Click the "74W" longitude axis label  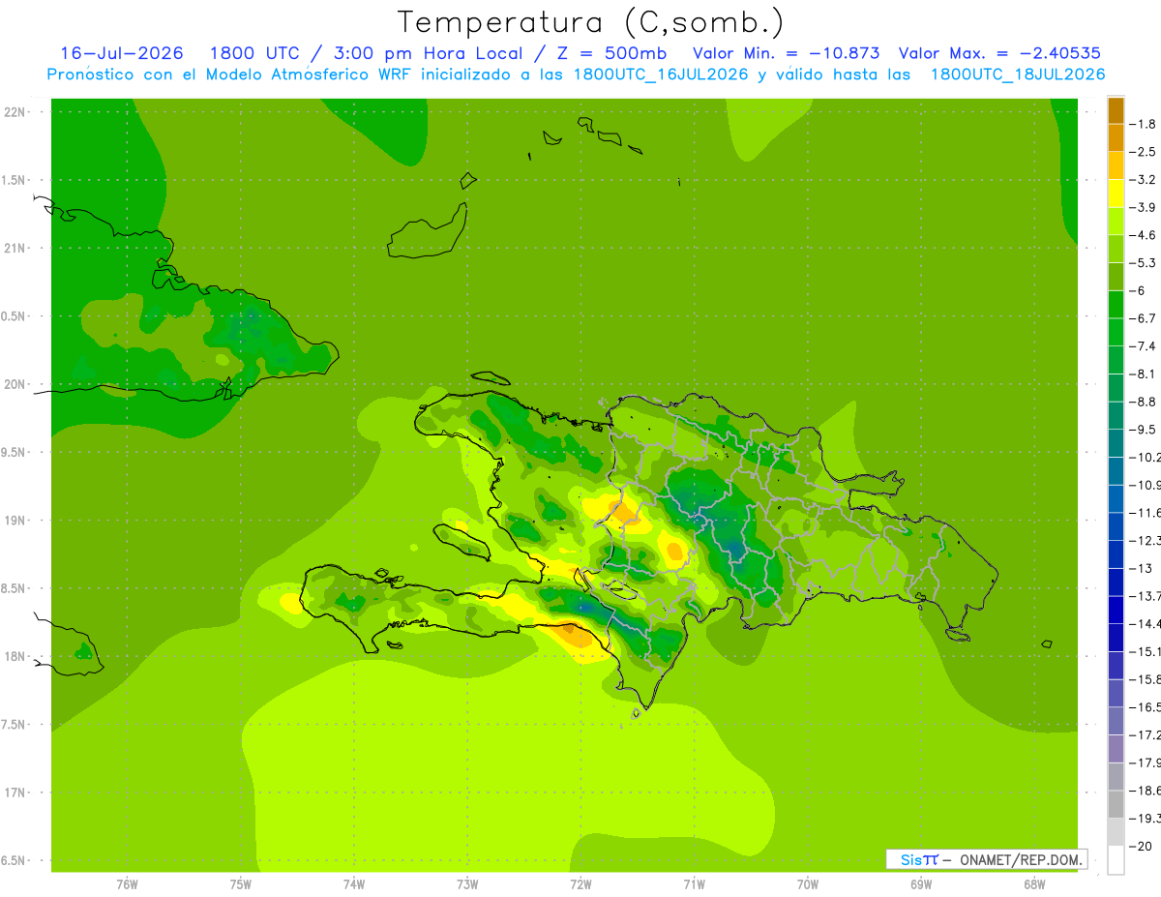(354, 884)
